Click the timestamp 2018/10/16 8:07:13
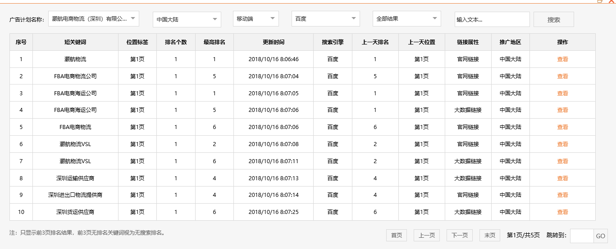The width and height of the screenshot is (616, 249). point(274,178)
